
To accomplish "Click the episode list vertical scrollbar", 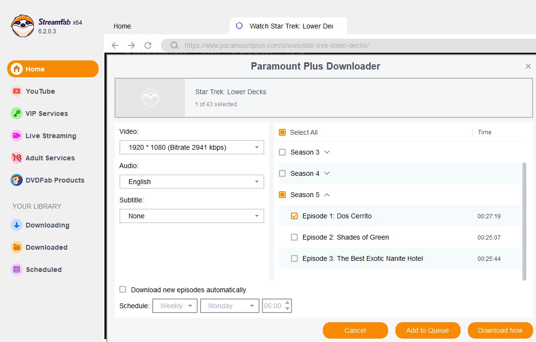I will point(524,221).
